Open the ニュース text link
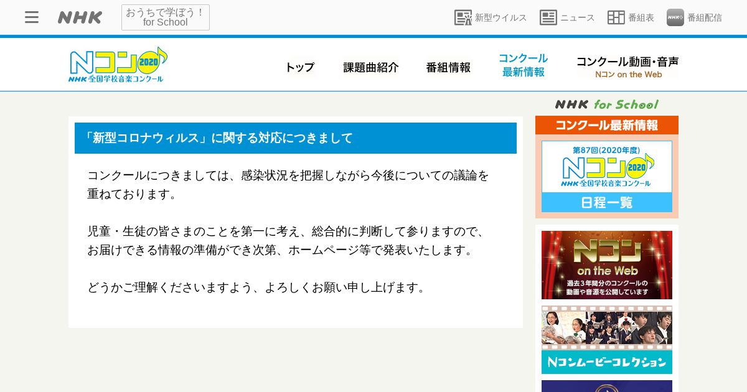Screen dimensions: 747x392 pos(578,17)
